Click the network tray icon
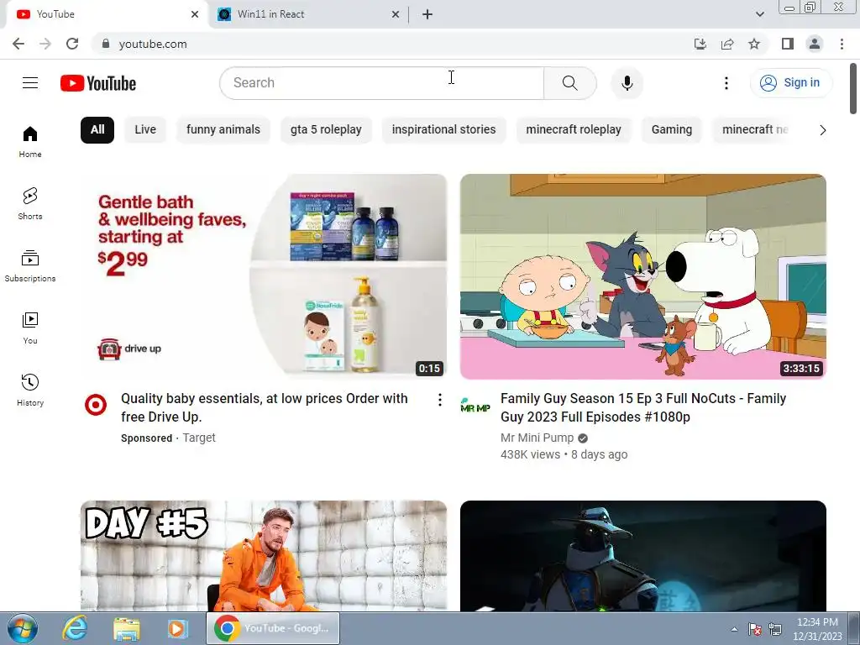Screen dimensions: 860x645 point(775,629)
